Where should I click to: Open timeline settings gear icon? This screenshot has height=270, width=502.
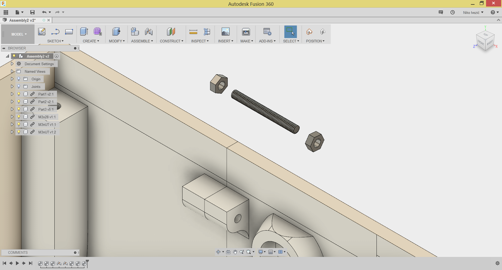click(x=497, y=263)
